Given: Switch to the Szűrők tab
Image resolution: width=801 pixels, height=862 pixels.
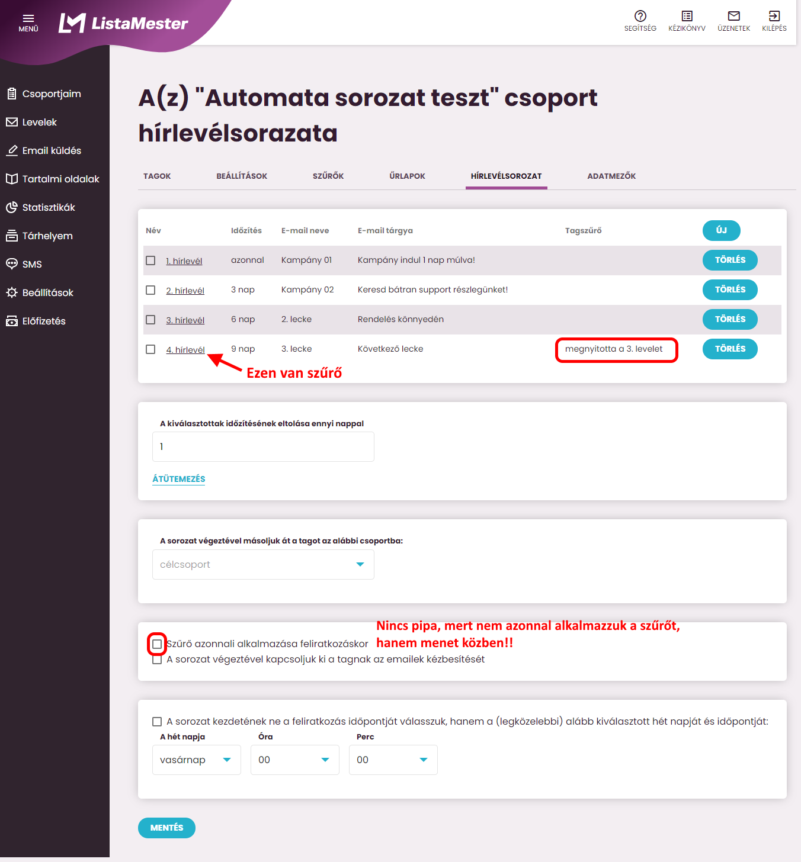Looking at the screenshot, I should click(x=328, y=176).
